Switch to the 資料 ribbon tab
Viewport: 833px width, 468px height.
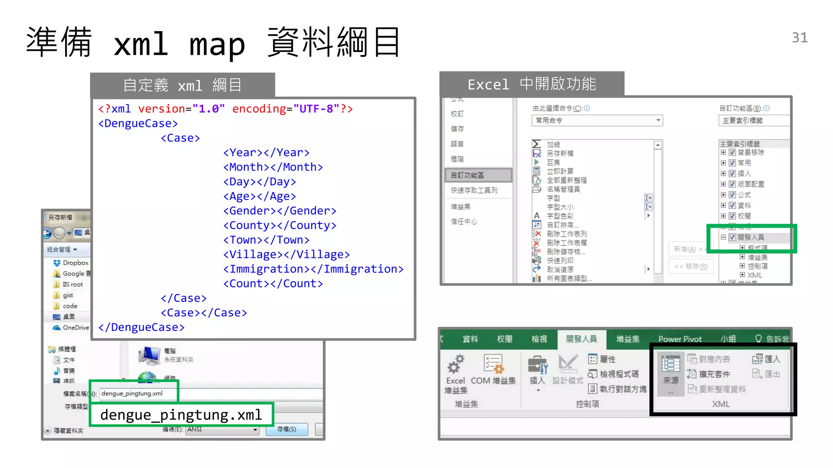coord(470,339)
